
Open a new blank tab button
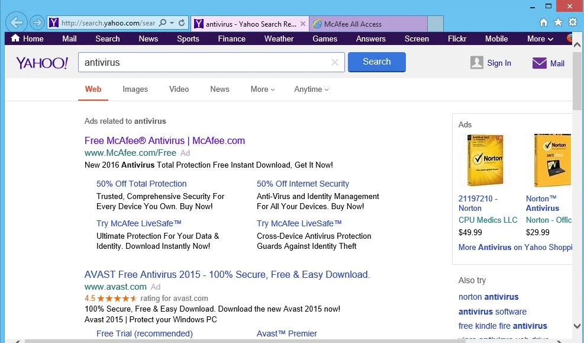coord(435,24)
